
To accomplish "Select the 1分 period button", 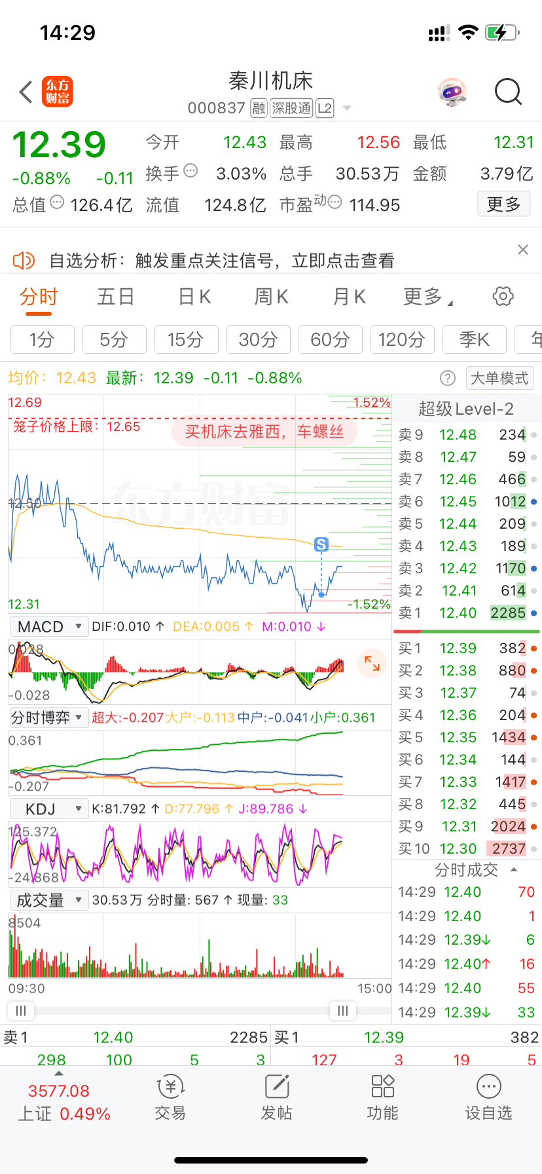I will (x=43, y=339).
